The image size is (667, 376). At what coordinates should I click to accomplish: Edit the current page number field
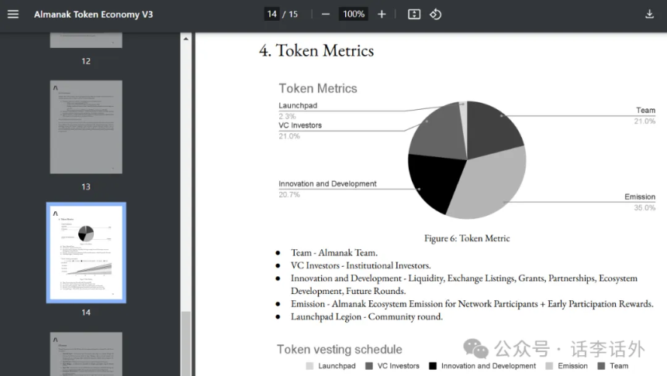[x=271, y=14]
